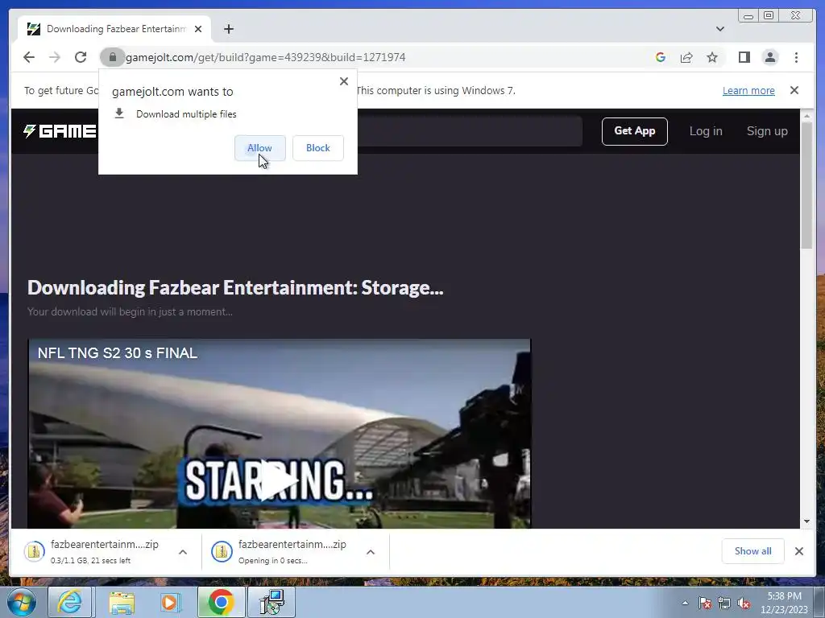Viewport: 825px width, 618px height.
Task: Click the Game Jolt search field
Action: click(470, 131)
